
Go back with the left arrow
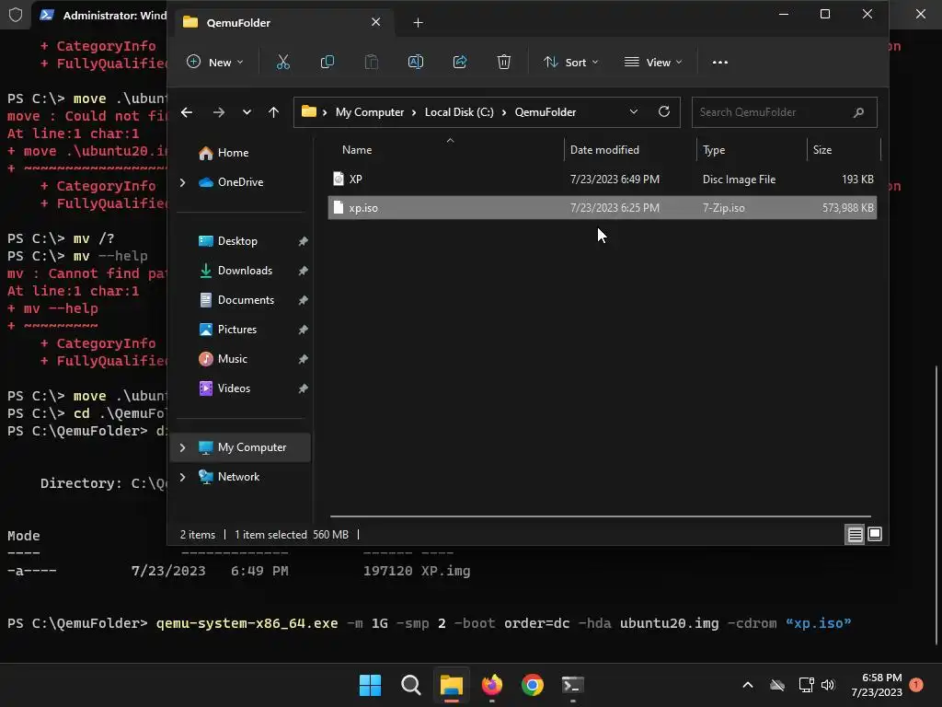point(187,112)
